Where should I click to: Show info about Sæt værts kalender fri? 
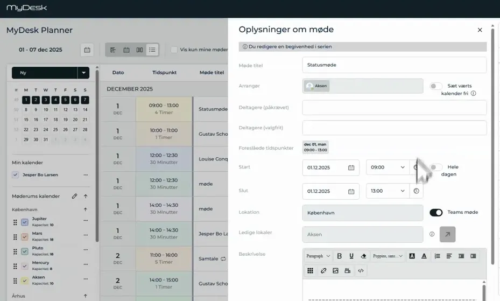474,94
